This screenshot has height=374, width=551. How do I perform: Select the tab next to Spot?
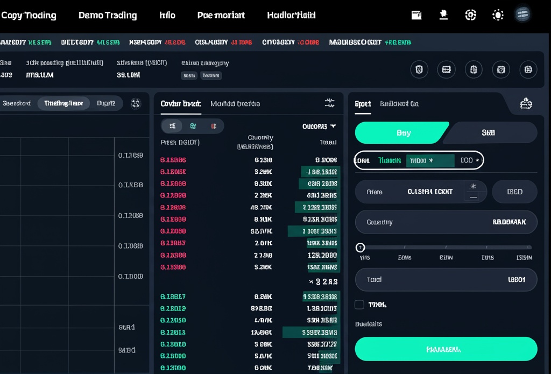399,104
